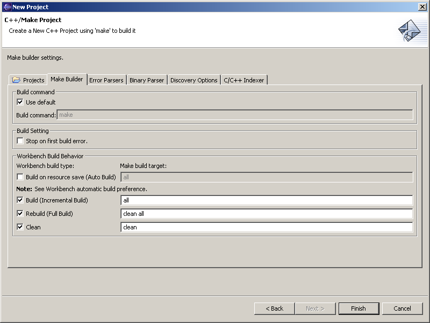
Task: Switch to the Error Parsers tab
Action: pyautogui.click(x=106, y=80)
